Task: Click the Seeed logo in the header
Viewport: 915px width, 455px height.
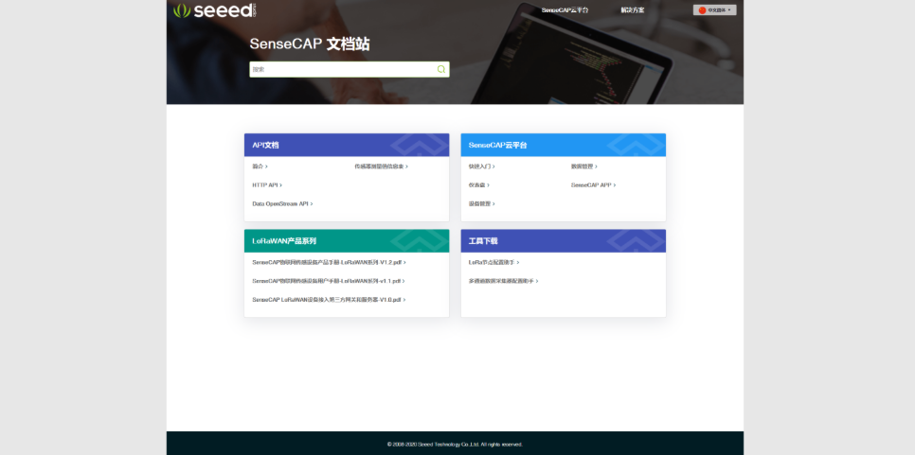Action: [214, 9]
